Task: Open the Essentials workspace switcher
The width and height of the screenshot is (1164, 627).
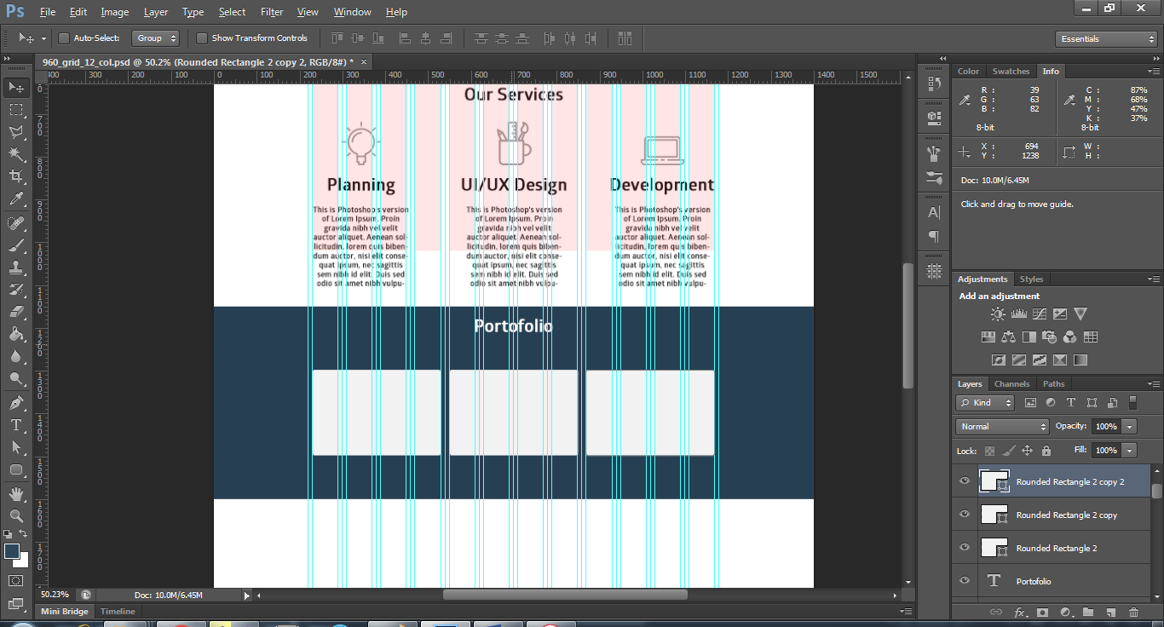Action: [x=1105, y=38]
